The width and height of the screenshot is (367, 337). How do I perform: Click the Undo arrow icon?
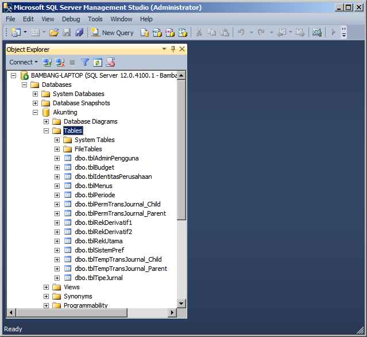pyautogui.click(x=241, y=32)
